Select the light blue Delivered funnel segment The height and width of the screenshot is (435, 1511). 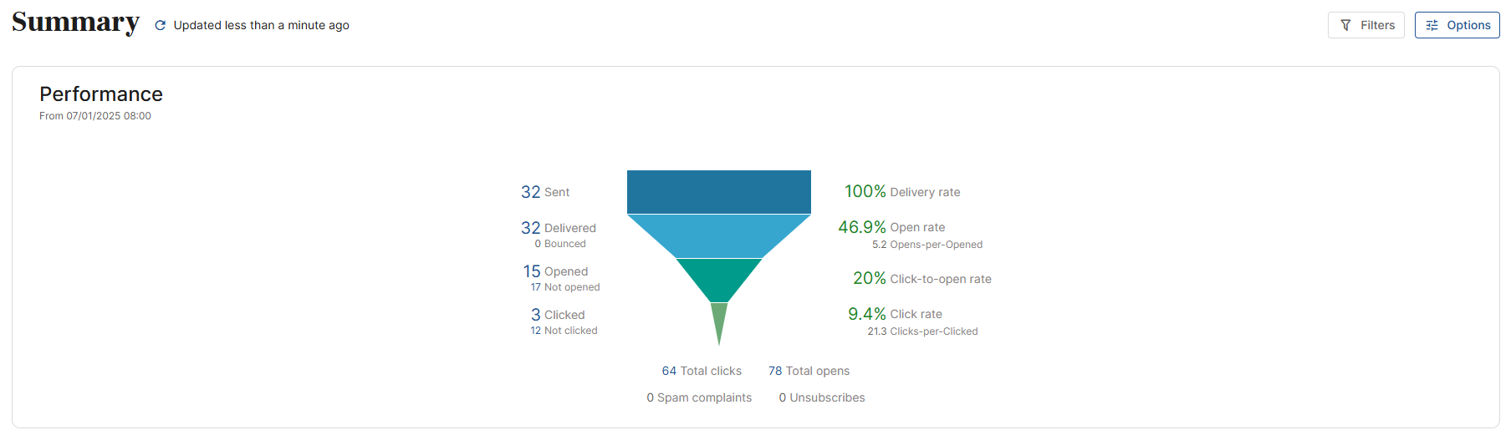[718, 235]
